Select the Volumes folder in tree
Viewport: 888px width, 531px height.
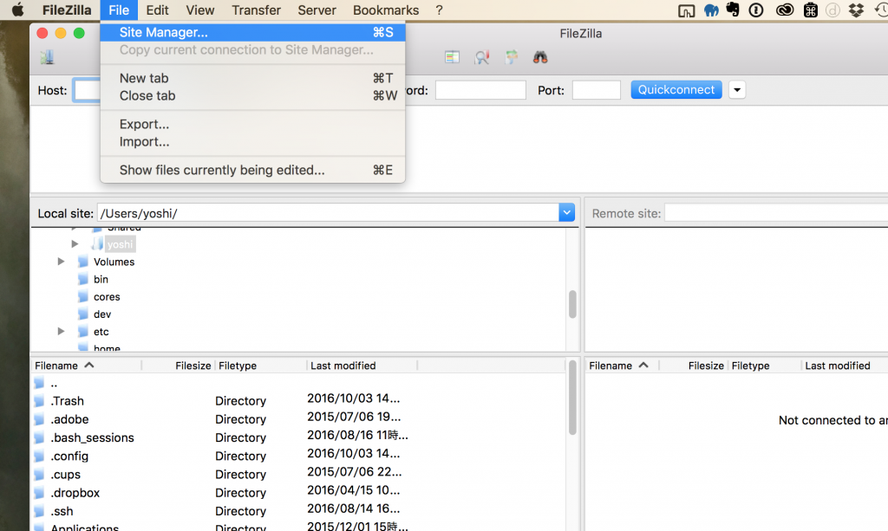(114, 262)
